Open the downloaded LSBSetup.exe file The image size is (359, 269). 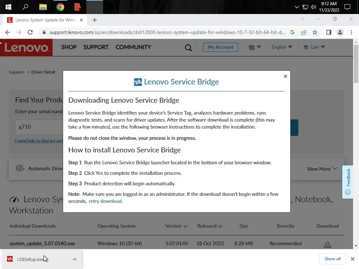[x=31, y=259]
